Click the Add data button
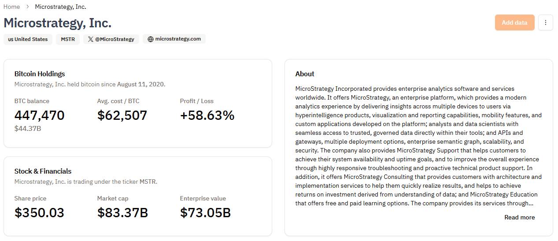 point(514,22)
